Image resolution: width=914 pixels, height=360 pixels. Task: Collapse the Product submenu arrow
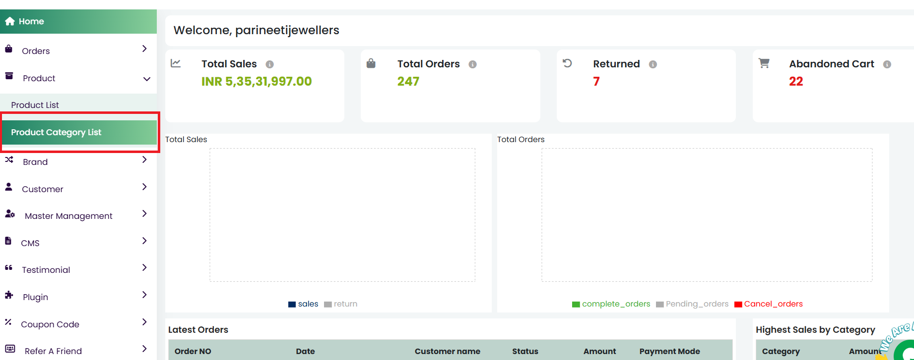coord(146,79)
